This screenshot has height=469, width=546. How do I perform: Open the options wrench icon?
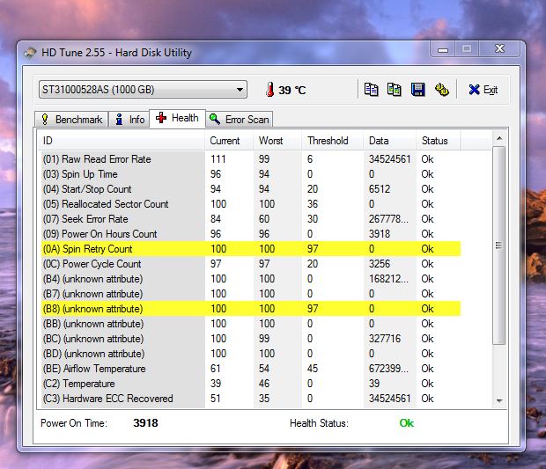coord(441,90)
